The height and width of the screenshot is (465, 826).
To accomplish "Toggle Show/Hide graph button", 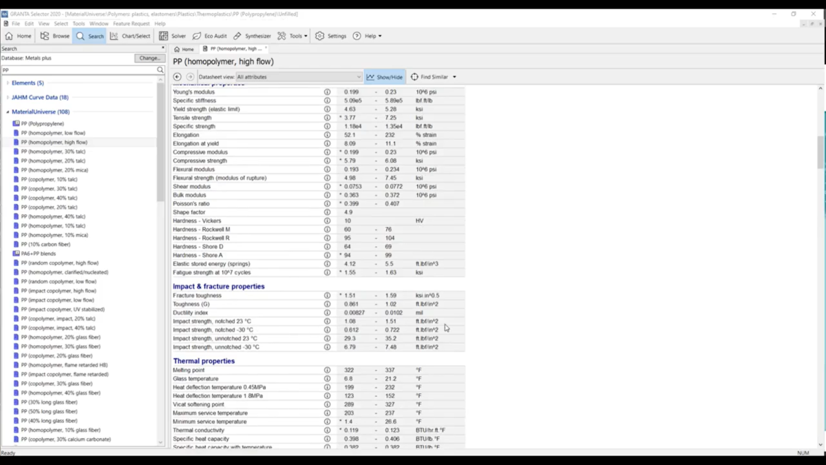I will 384,77.
